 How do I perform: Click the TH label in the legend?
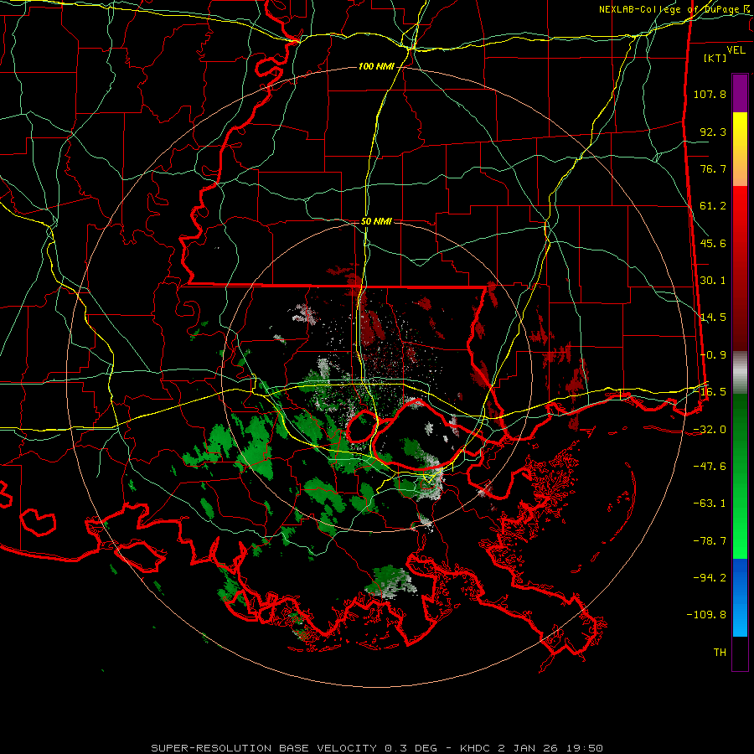coord(720,653)
